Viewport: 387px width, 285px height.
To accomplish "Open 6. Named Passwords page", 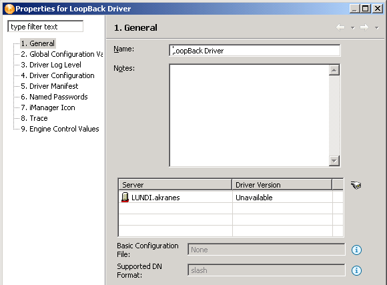I will point(54,97).
